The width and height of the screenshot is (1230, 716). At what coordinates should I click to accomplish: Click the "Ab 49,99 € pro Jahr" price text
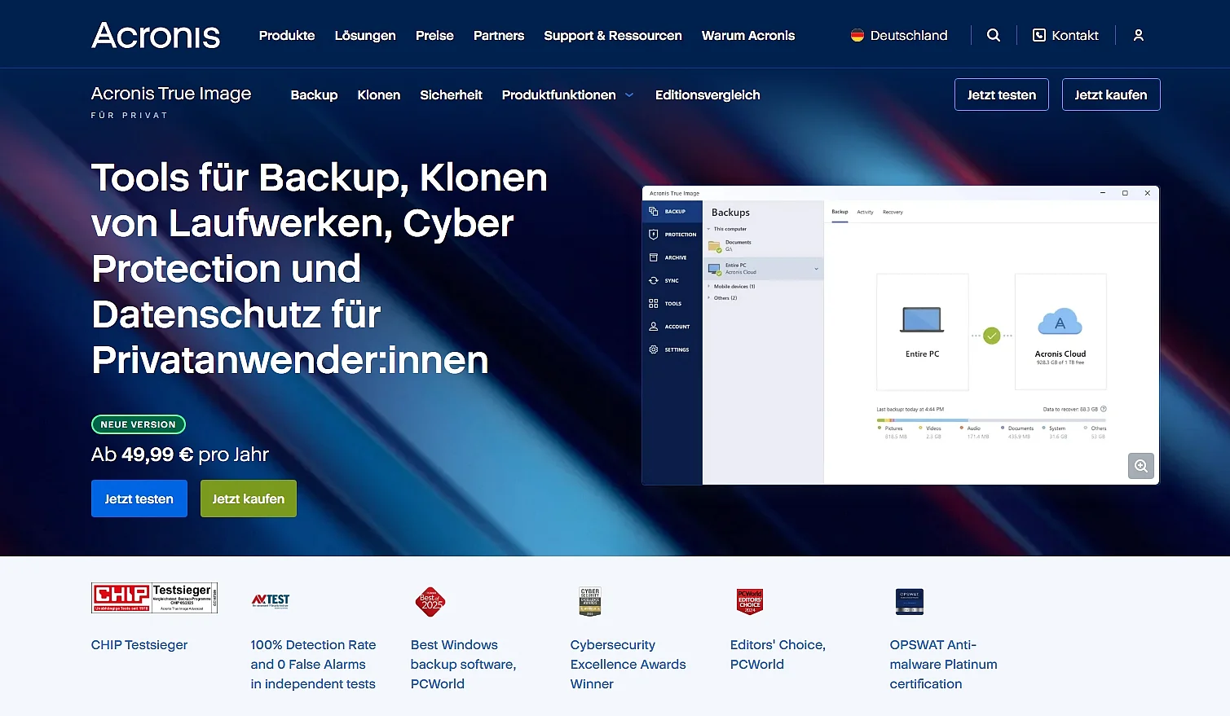(x=180, y=455)
